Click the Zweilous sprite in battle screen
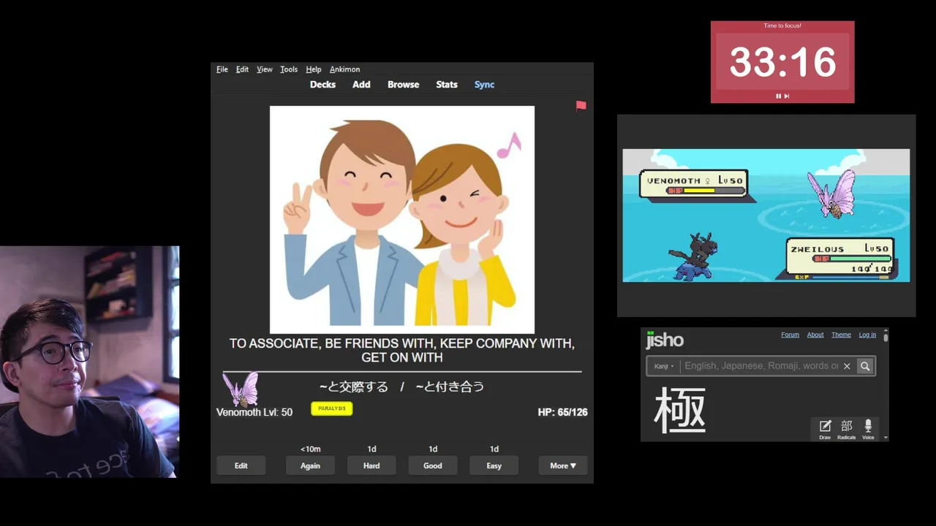 click(692, 256)
